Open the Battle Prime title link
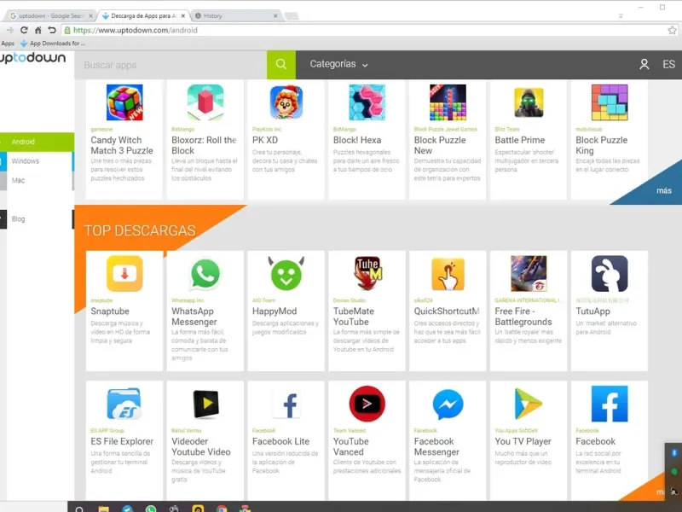Screen dimensions: 682x512 coord(520,140)
